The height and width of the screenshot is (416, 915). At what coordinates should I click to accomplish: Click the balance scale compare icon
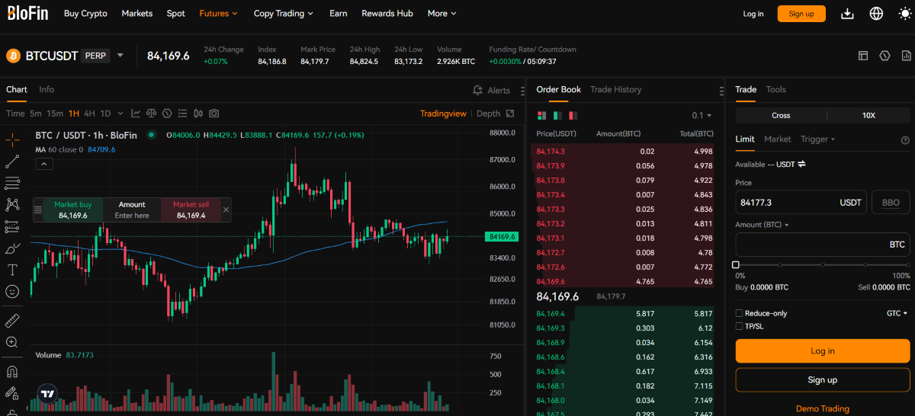[152, 114]
